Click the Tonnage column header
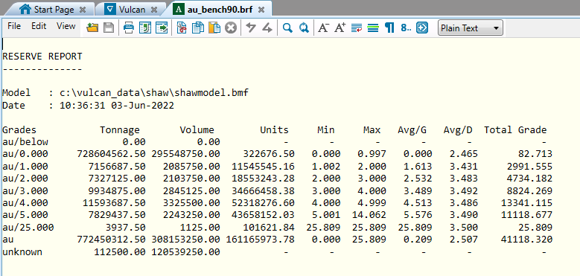Image resolution: width=580 pixels, height=276 pixels. click(x=120, y=130)
